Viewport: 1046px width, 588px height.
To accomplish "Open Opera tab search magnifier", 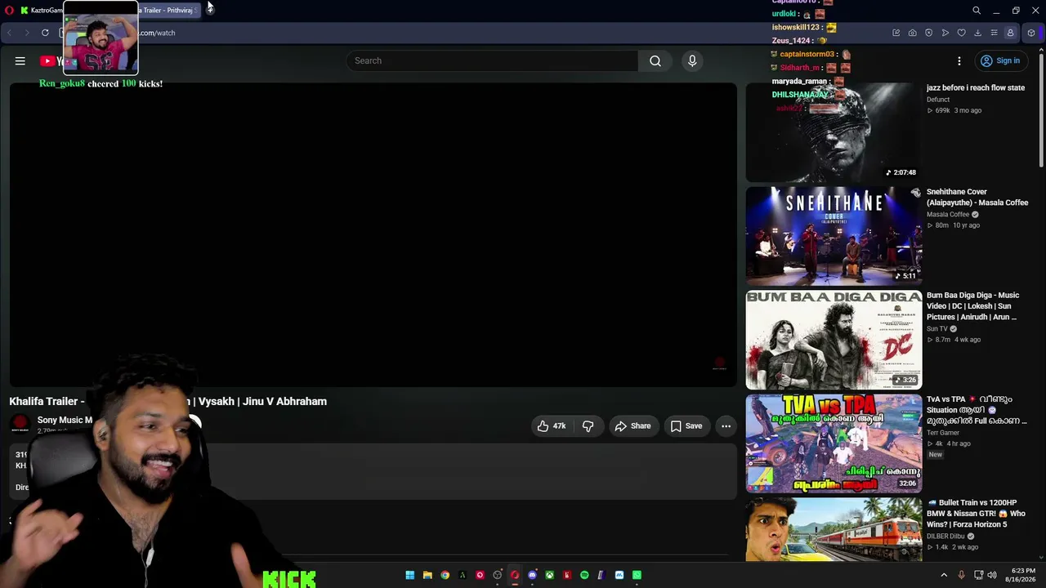I will (x=977, y=11).
